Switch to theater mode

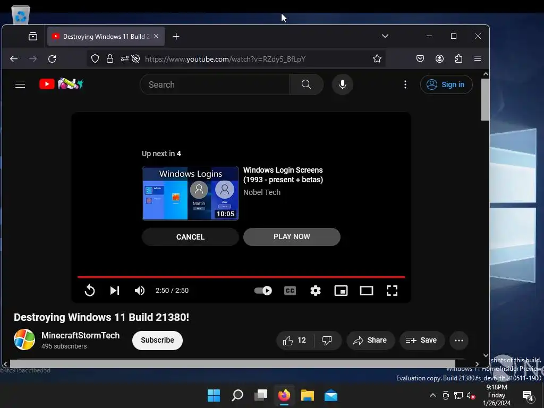[x=367, y=291]
